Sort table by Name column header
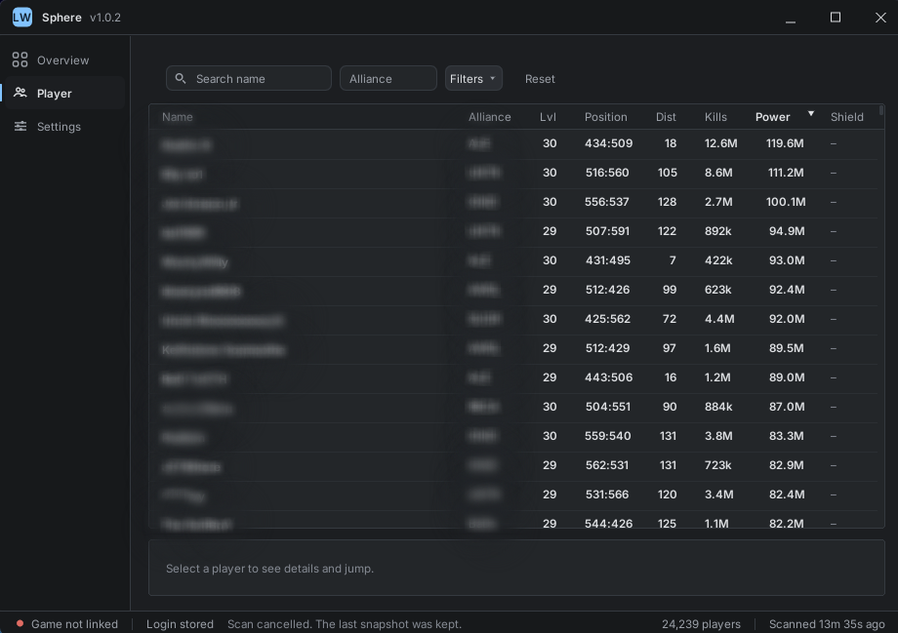Viewport: 898px width, 633px height. point(177,117)
